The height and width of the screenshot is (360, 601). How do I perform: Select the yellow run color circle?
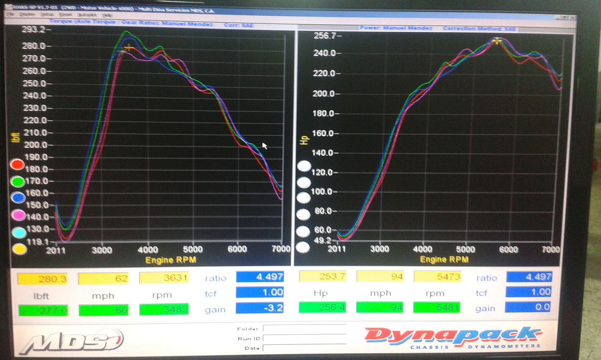[x=19, y=249]
